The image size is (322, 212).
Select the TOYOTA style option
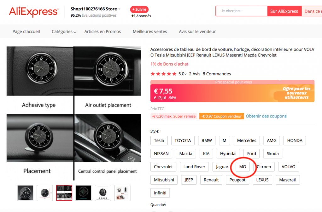(183, 140)
